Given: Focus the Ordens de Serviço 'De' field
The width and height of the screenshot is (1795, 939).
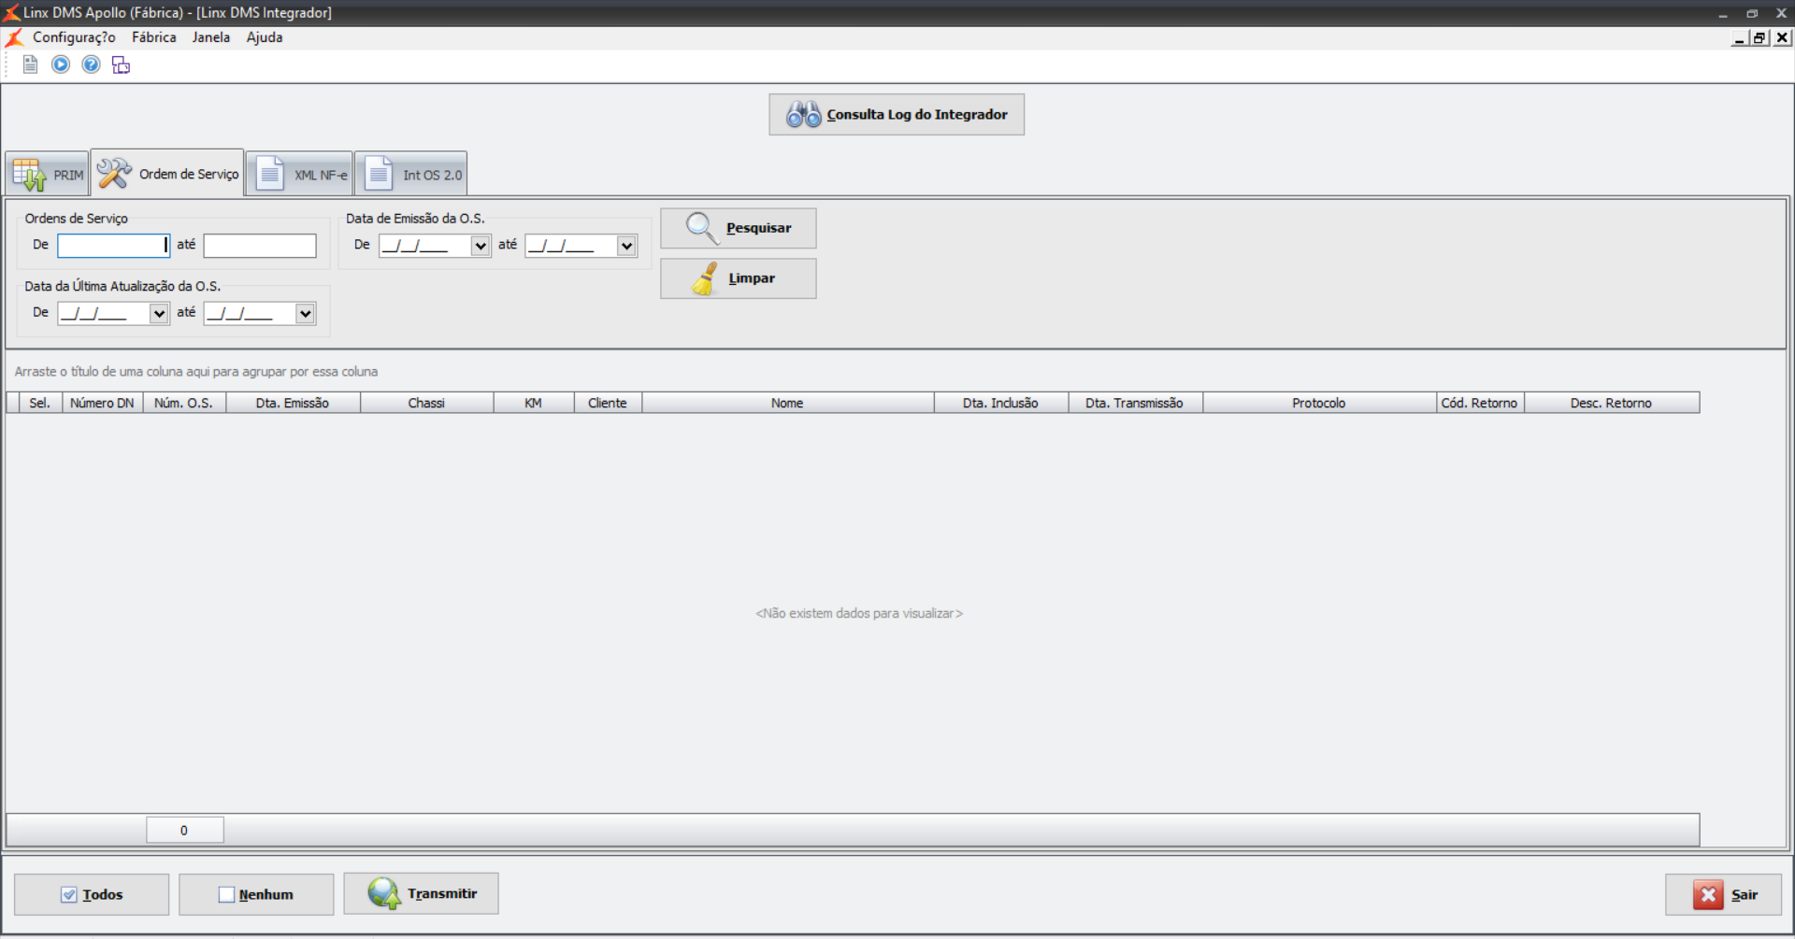Looking at the screenshot, I should coord(113,246).
